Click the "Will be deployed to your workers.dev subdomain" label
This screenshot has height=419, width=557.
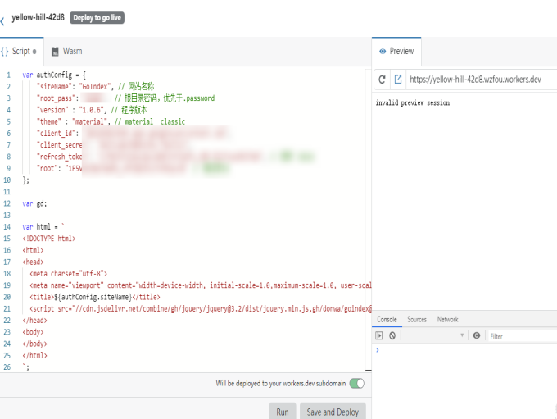click(x=281, y=383)
